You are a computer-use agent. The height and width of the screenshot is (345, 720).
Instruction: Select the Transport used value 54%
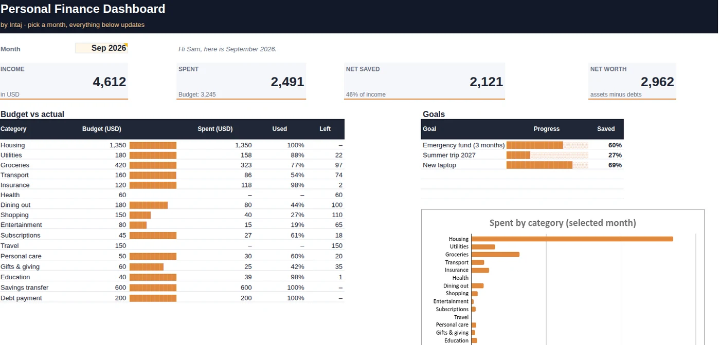297,175
